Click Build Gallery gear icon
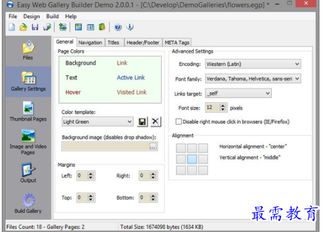 point(28,200)
